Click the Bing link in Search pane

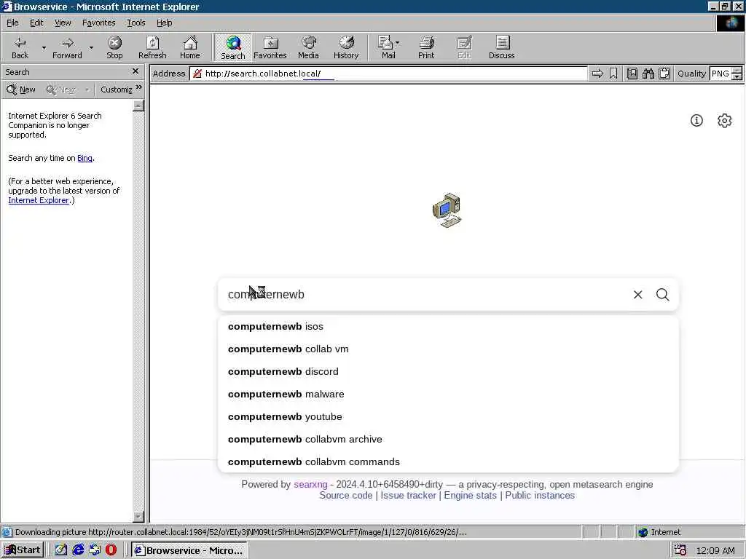click(85, 158)
